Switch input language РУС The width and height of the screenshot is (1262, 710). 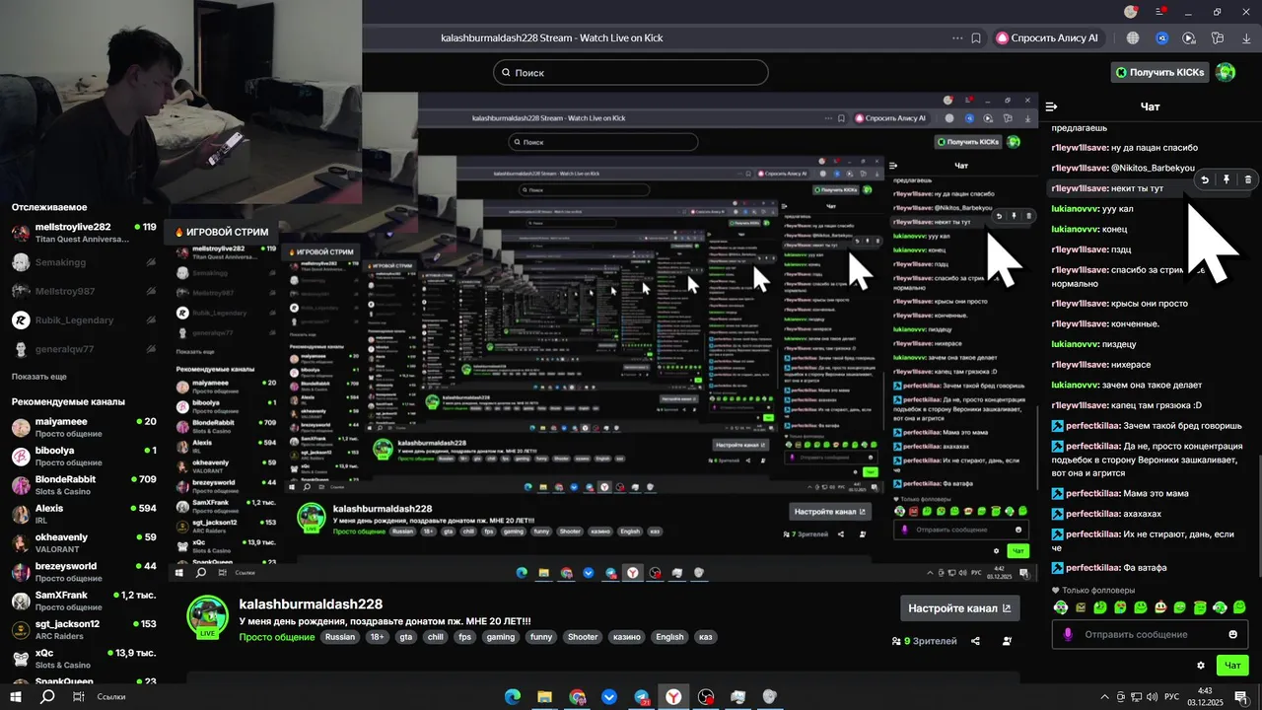click(1172, 697)
